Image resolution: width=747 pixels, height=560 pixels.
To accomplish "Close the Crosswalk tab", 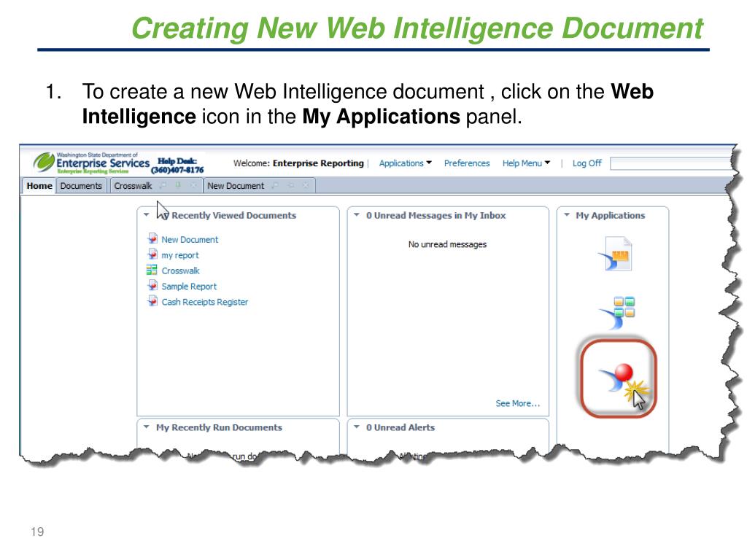I will click(193, 185).
